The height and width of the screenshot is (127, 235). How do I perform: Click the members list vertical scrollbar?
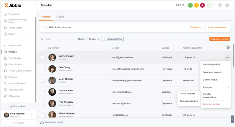coord(234,56)
